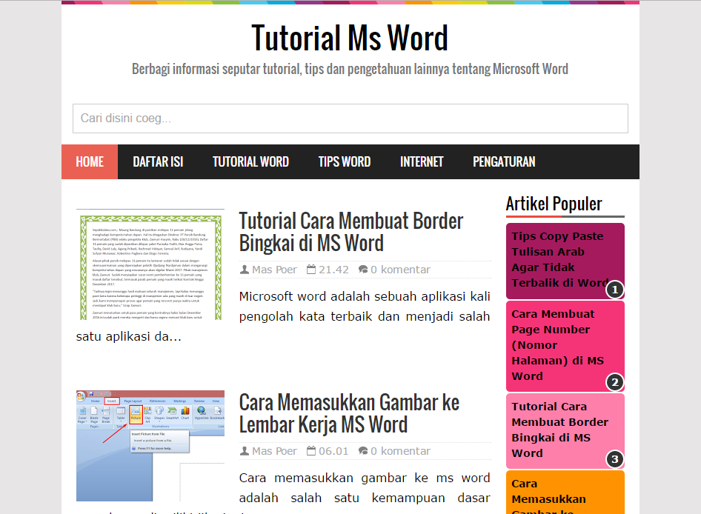Open the HOME menu tab

coord(90,161)
